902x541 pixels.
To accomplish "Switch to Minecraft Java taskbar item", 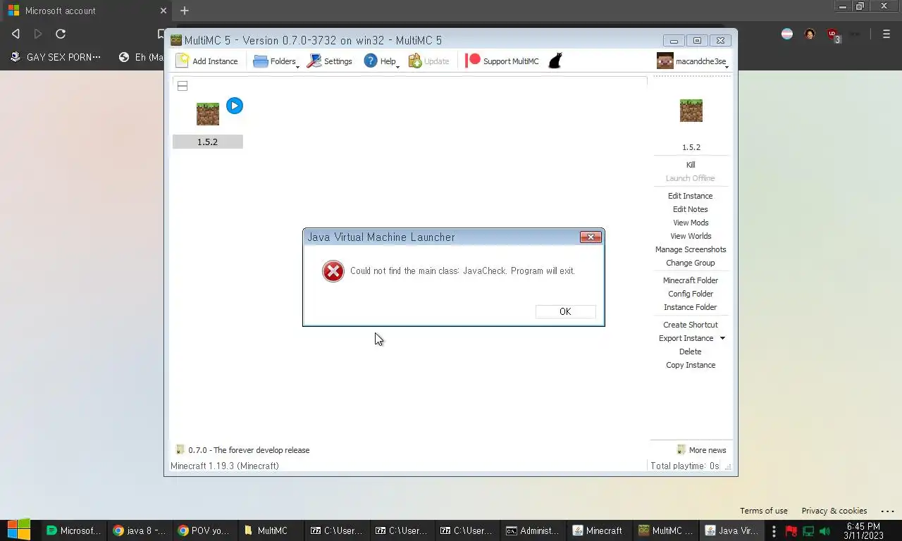I will coord(598,530).
